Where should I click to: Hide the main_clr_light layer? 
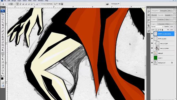(x=152, y=43)
